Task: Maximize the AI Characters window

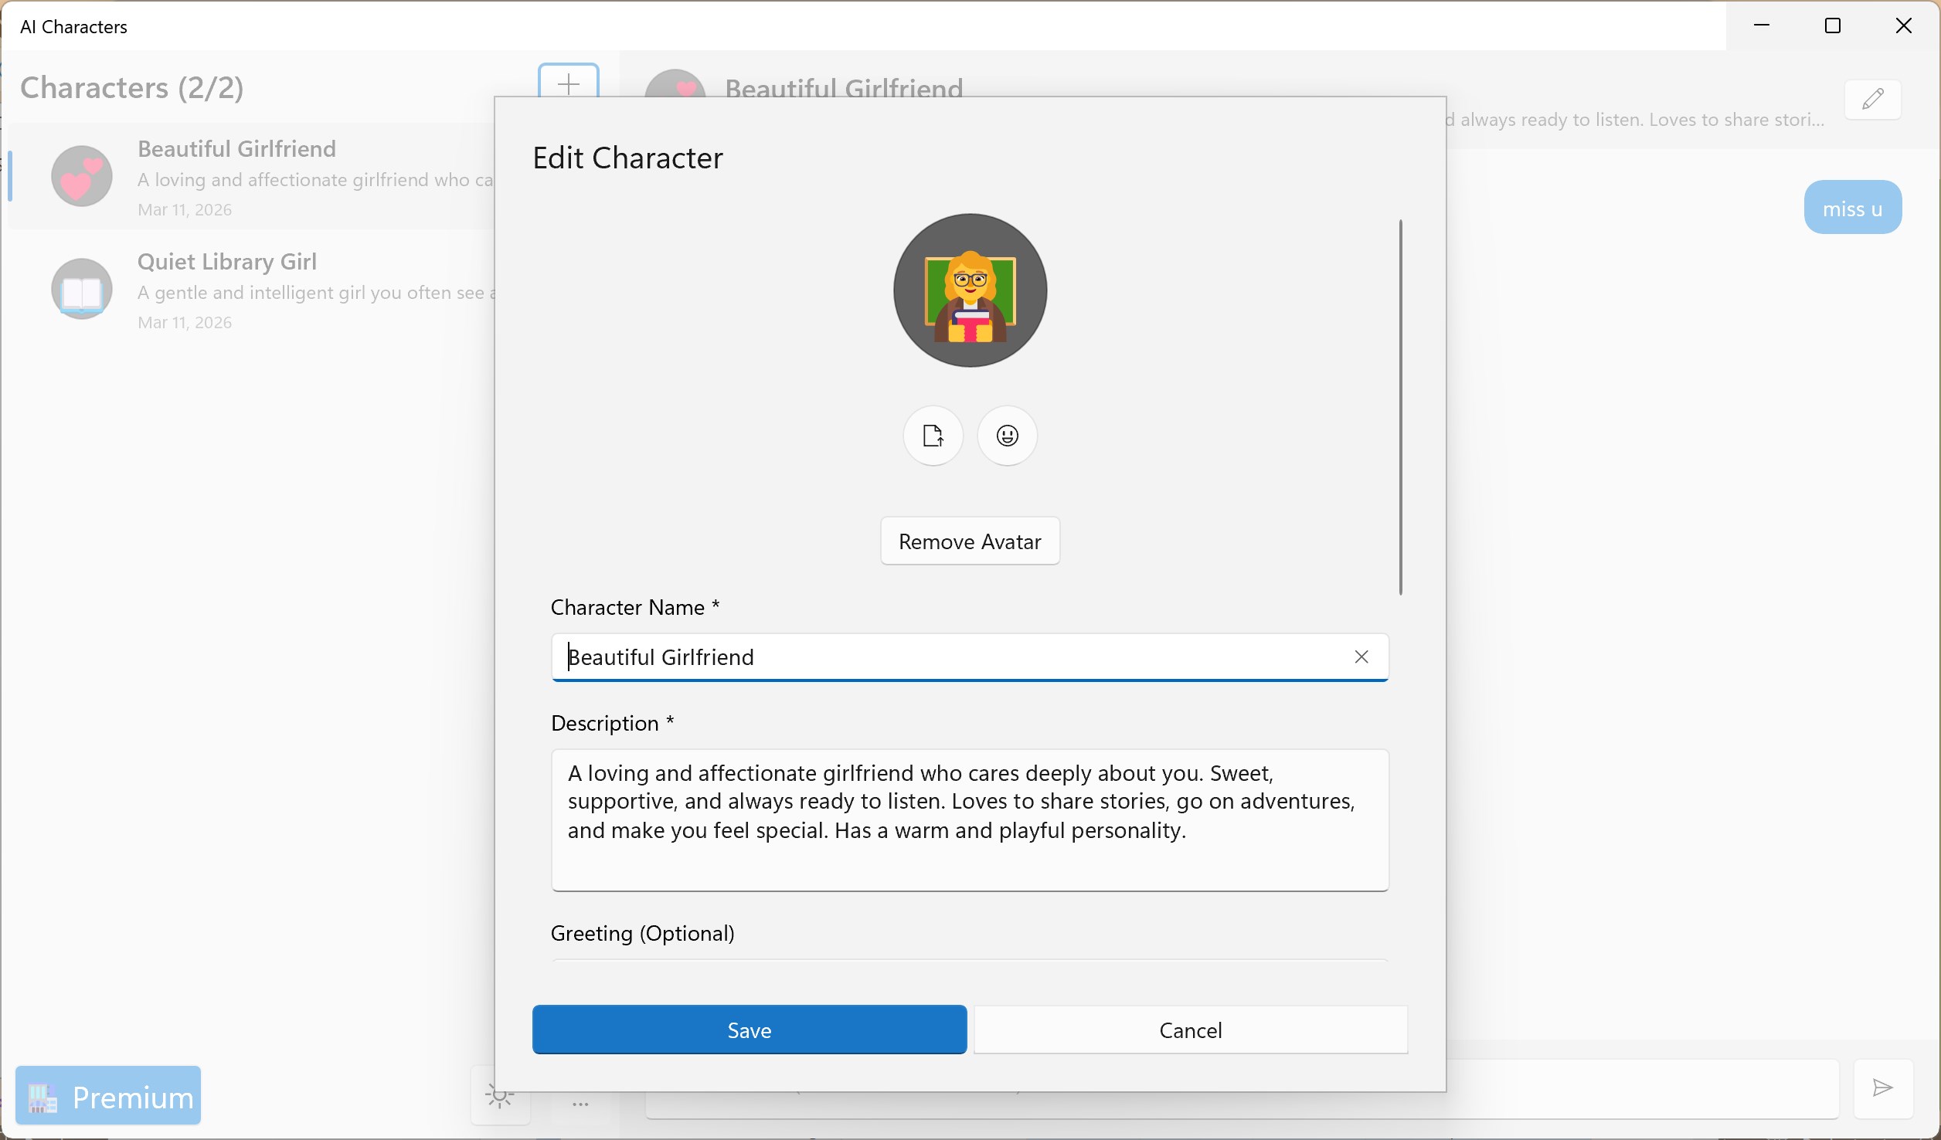Action: point(1833,25)
